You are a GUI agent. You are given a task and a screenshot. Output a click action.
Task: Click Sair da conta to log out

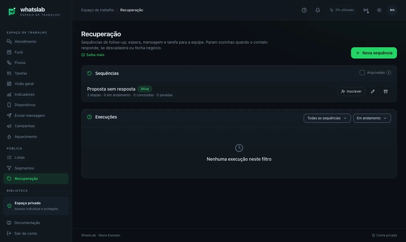coord(36,233)
